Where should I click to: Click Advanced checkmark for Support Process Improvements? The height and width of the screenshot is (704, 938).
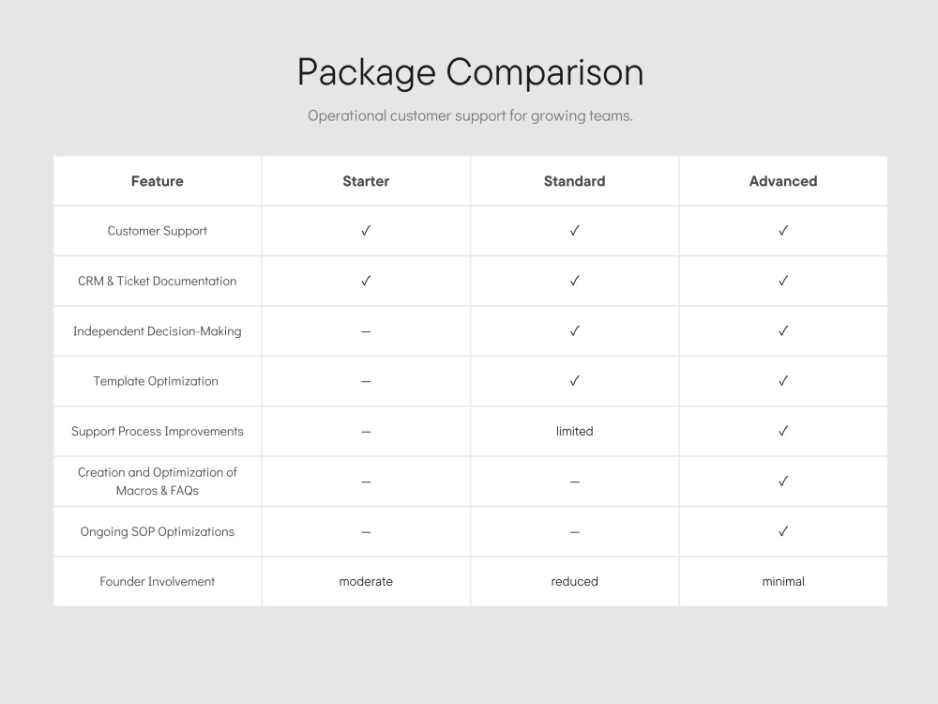coord(783,431)
